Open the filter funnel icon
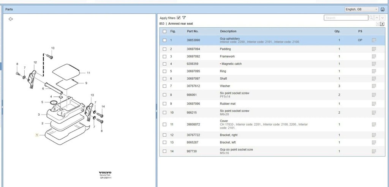This screenshot has height=187, width=389. click(x=184, y=18)
